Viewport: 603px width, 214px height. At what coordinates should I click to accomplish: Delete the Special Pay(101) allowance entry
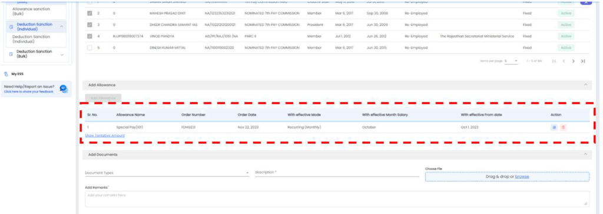pos(564,127)
